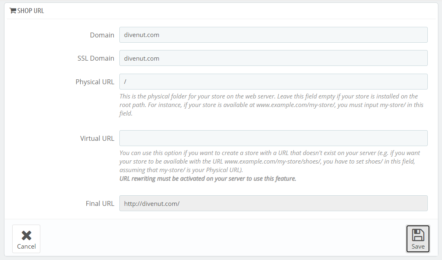
Task: Click the bold URL rewriting notice
Action: (x=208, y=179)
